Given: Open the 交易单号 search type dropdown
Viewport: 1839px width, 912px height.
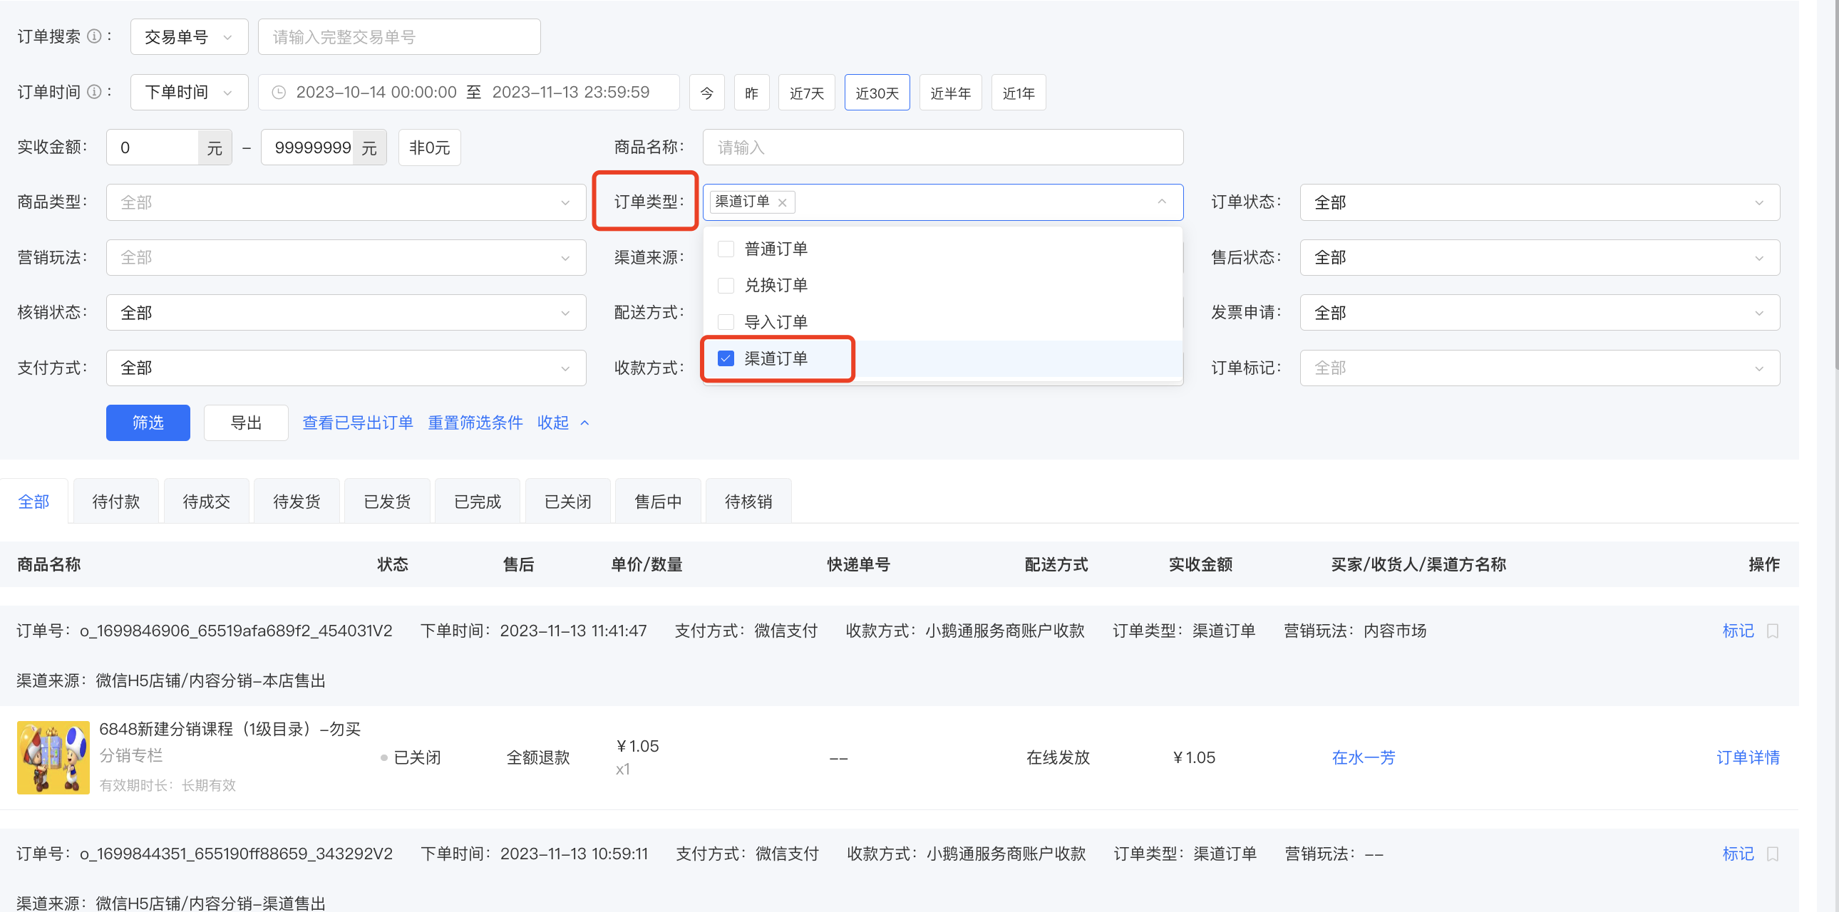Looking at the screenshot, I should [x=189, y=37].
